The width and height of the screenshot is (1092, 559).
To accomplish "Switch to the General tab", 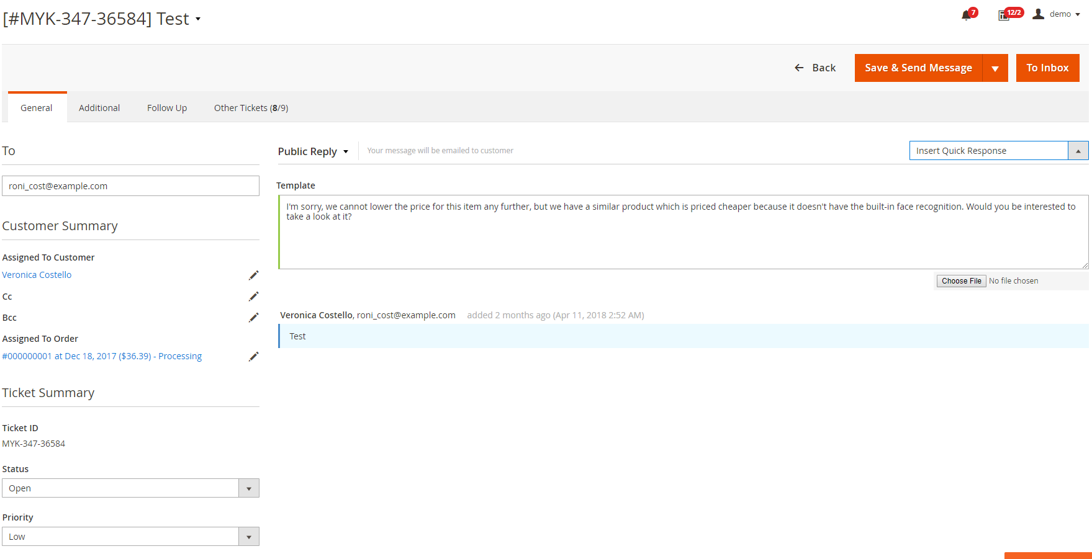I will (37, 108).
